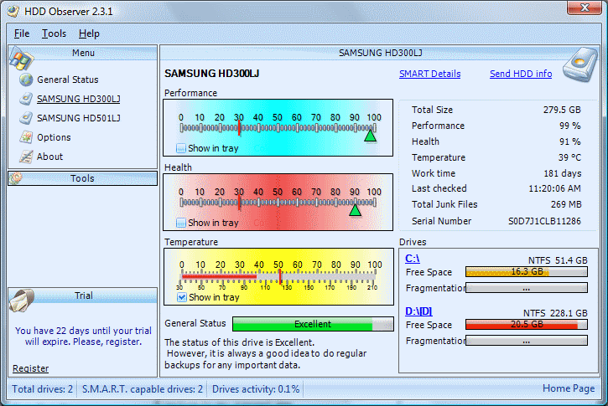
Task: Open the Help menu
Action: (x=89, y=33)
